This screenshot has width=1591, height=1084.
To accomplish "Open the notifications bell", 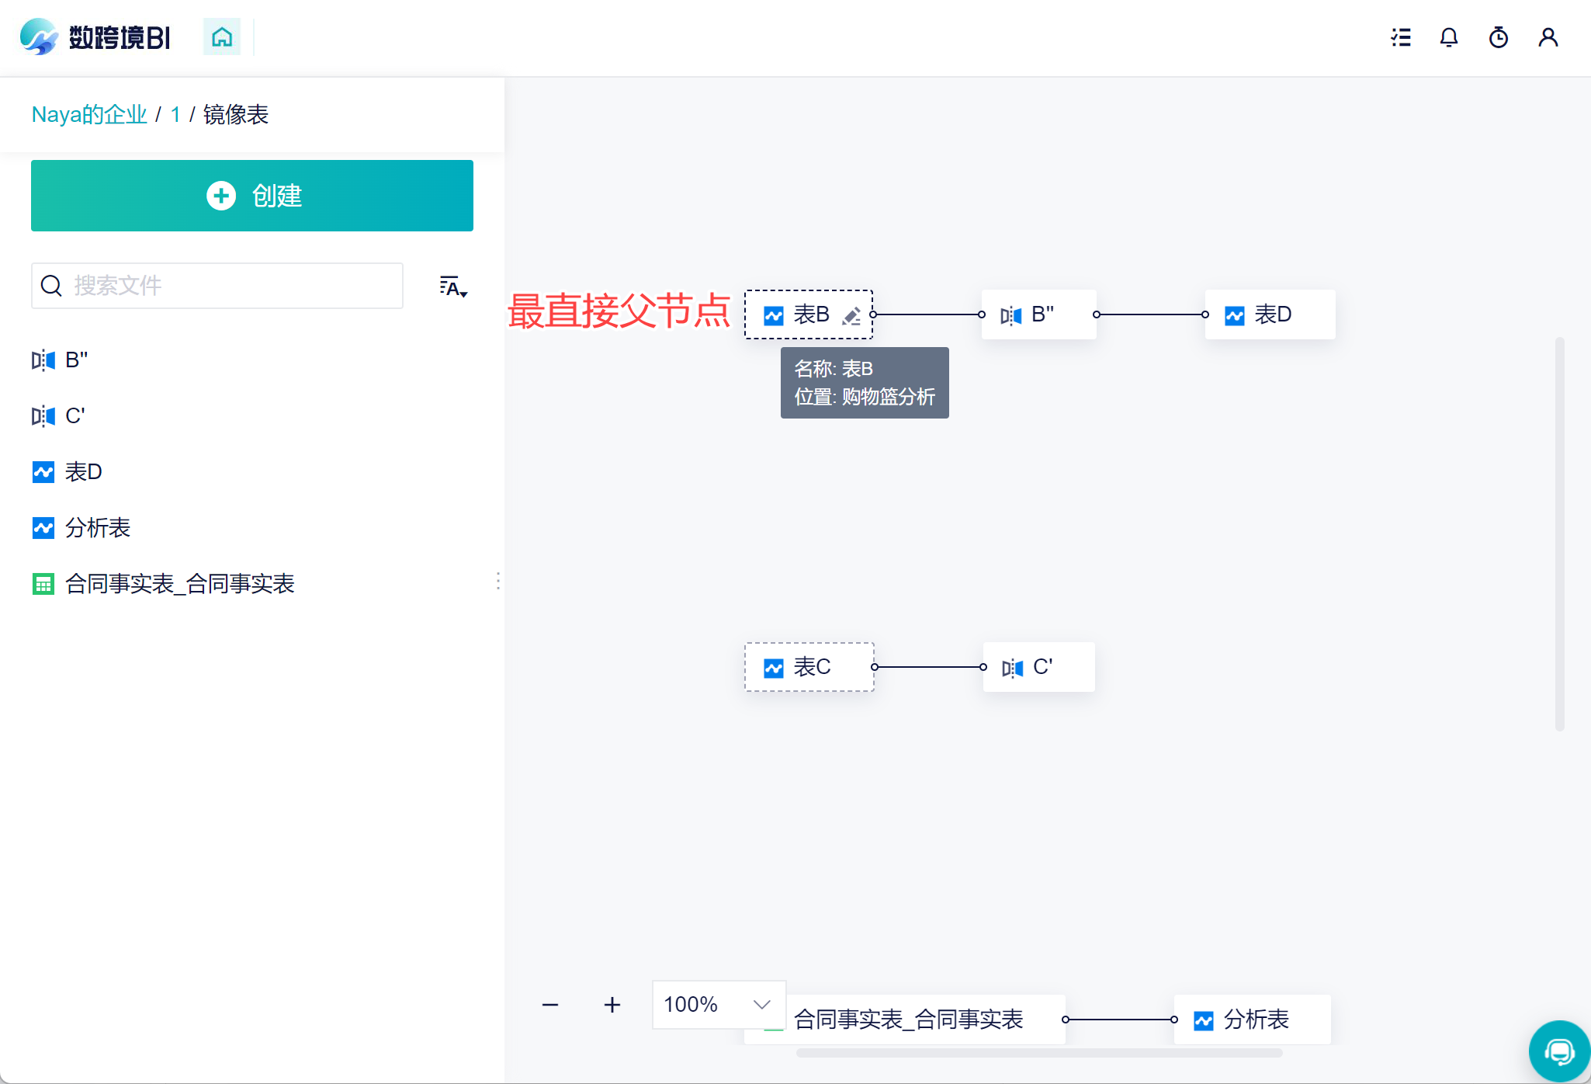I will point(1449,37).
